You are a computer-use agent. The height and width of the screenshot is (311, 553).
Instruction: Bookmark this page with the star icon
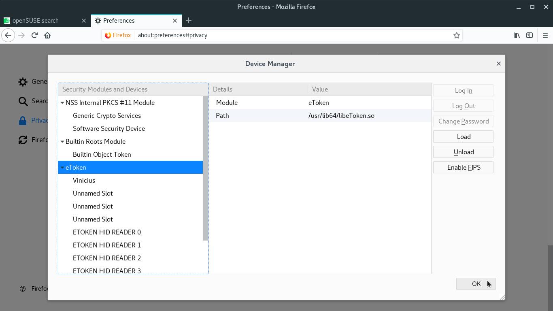coord(457,35)
